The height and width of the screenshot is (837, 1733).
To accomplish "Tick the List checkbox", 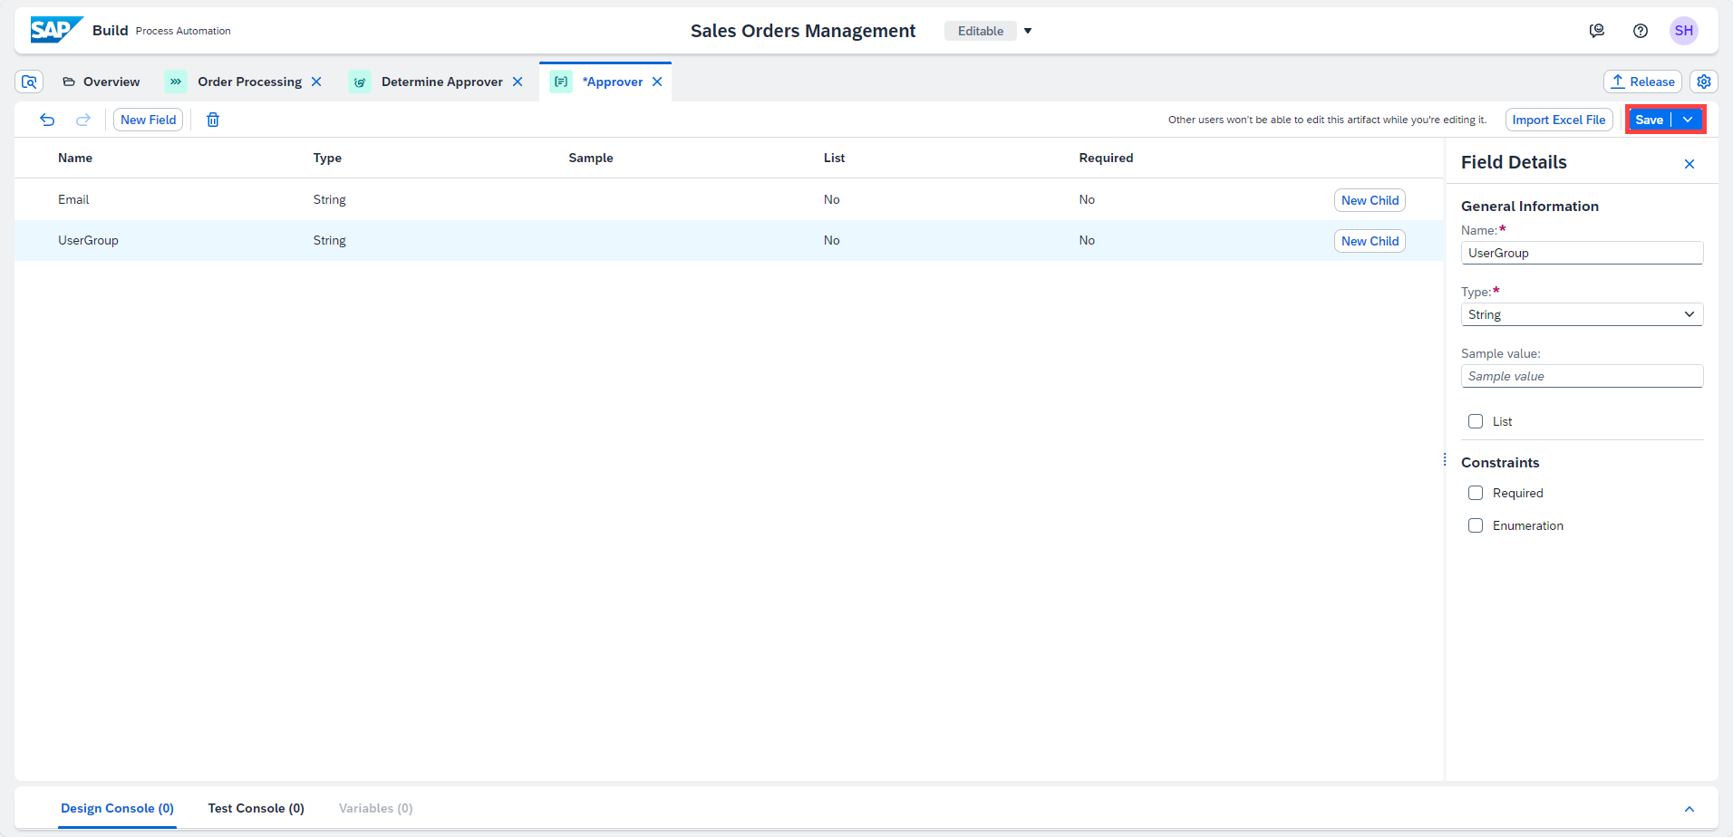I will click(1476, 421).
